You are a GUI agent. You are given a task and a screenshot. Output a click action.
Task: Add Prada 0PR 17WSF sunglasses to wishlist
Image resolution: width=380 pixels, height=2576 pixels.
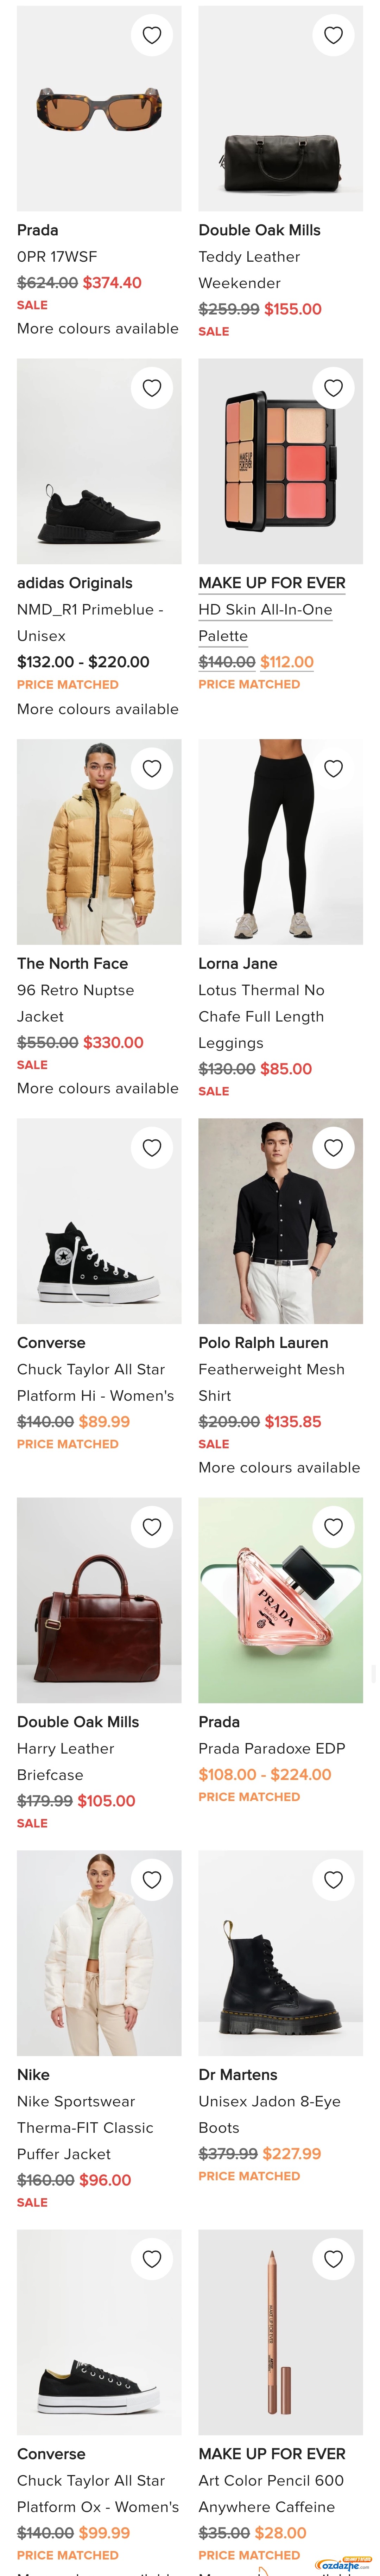pos(152,35)
